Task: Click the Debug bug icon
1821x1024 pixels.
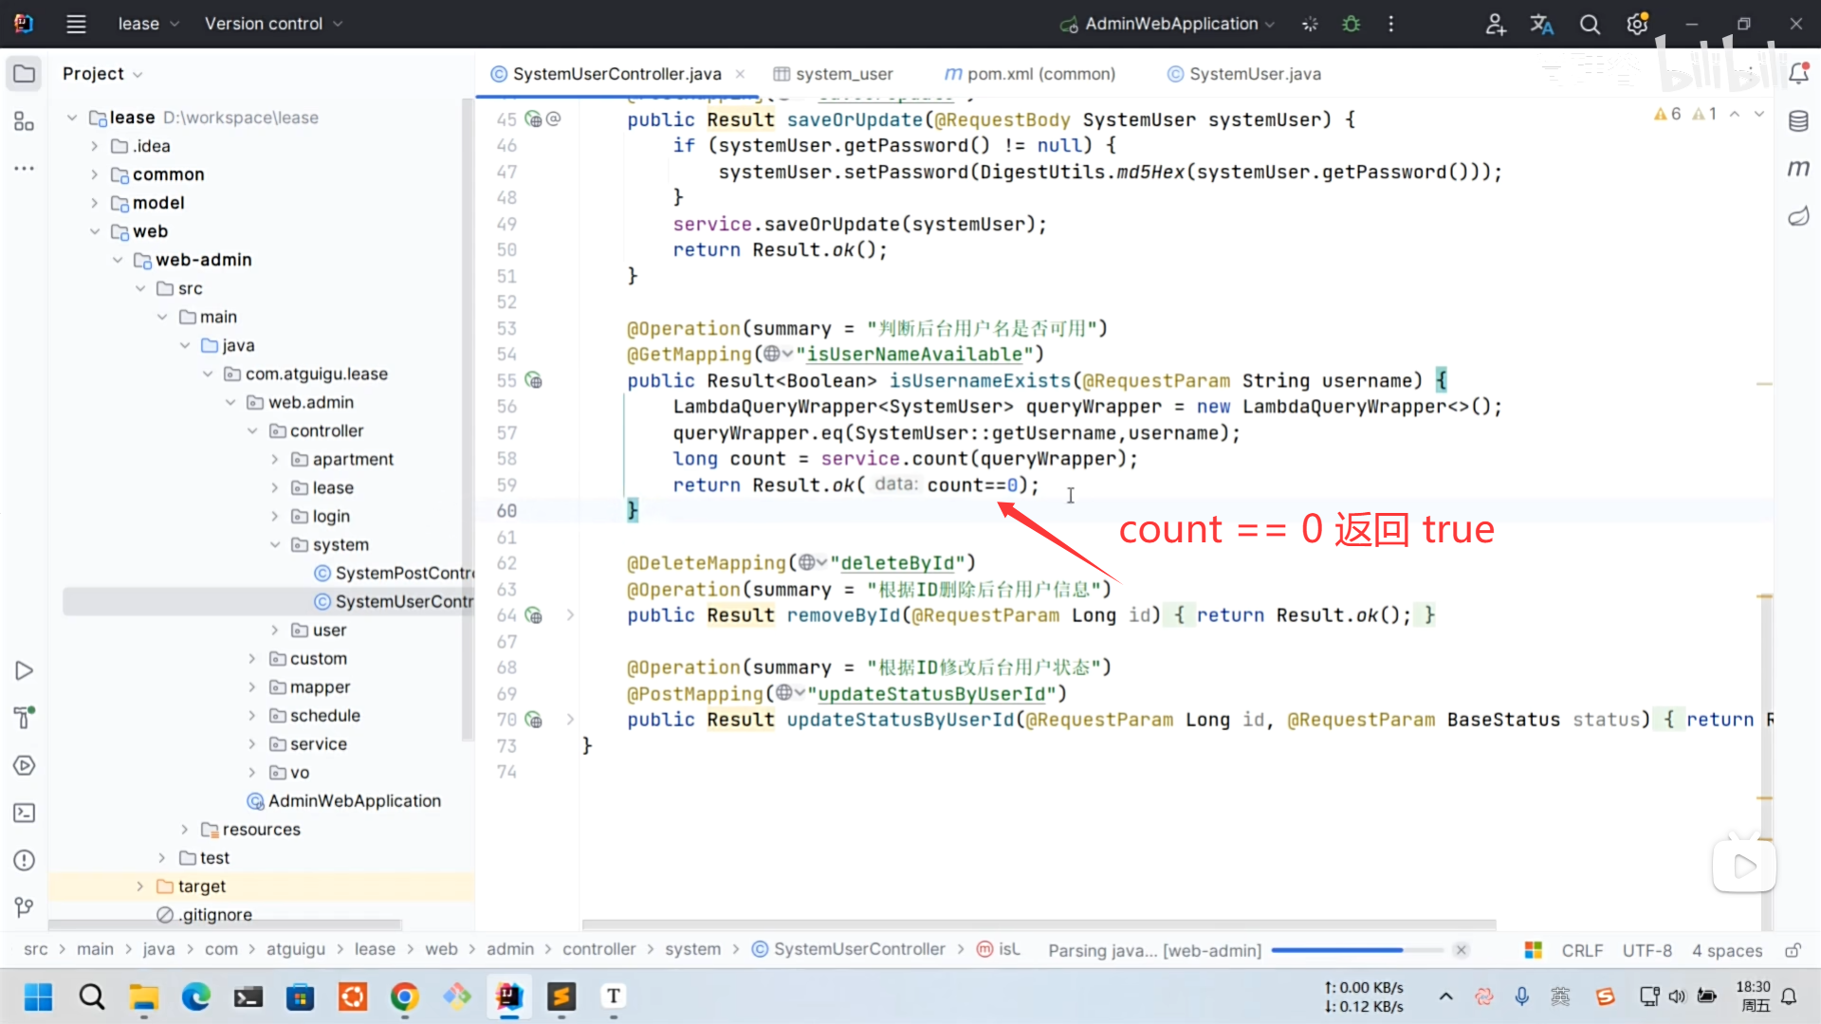Action: tap(1352, 24)
